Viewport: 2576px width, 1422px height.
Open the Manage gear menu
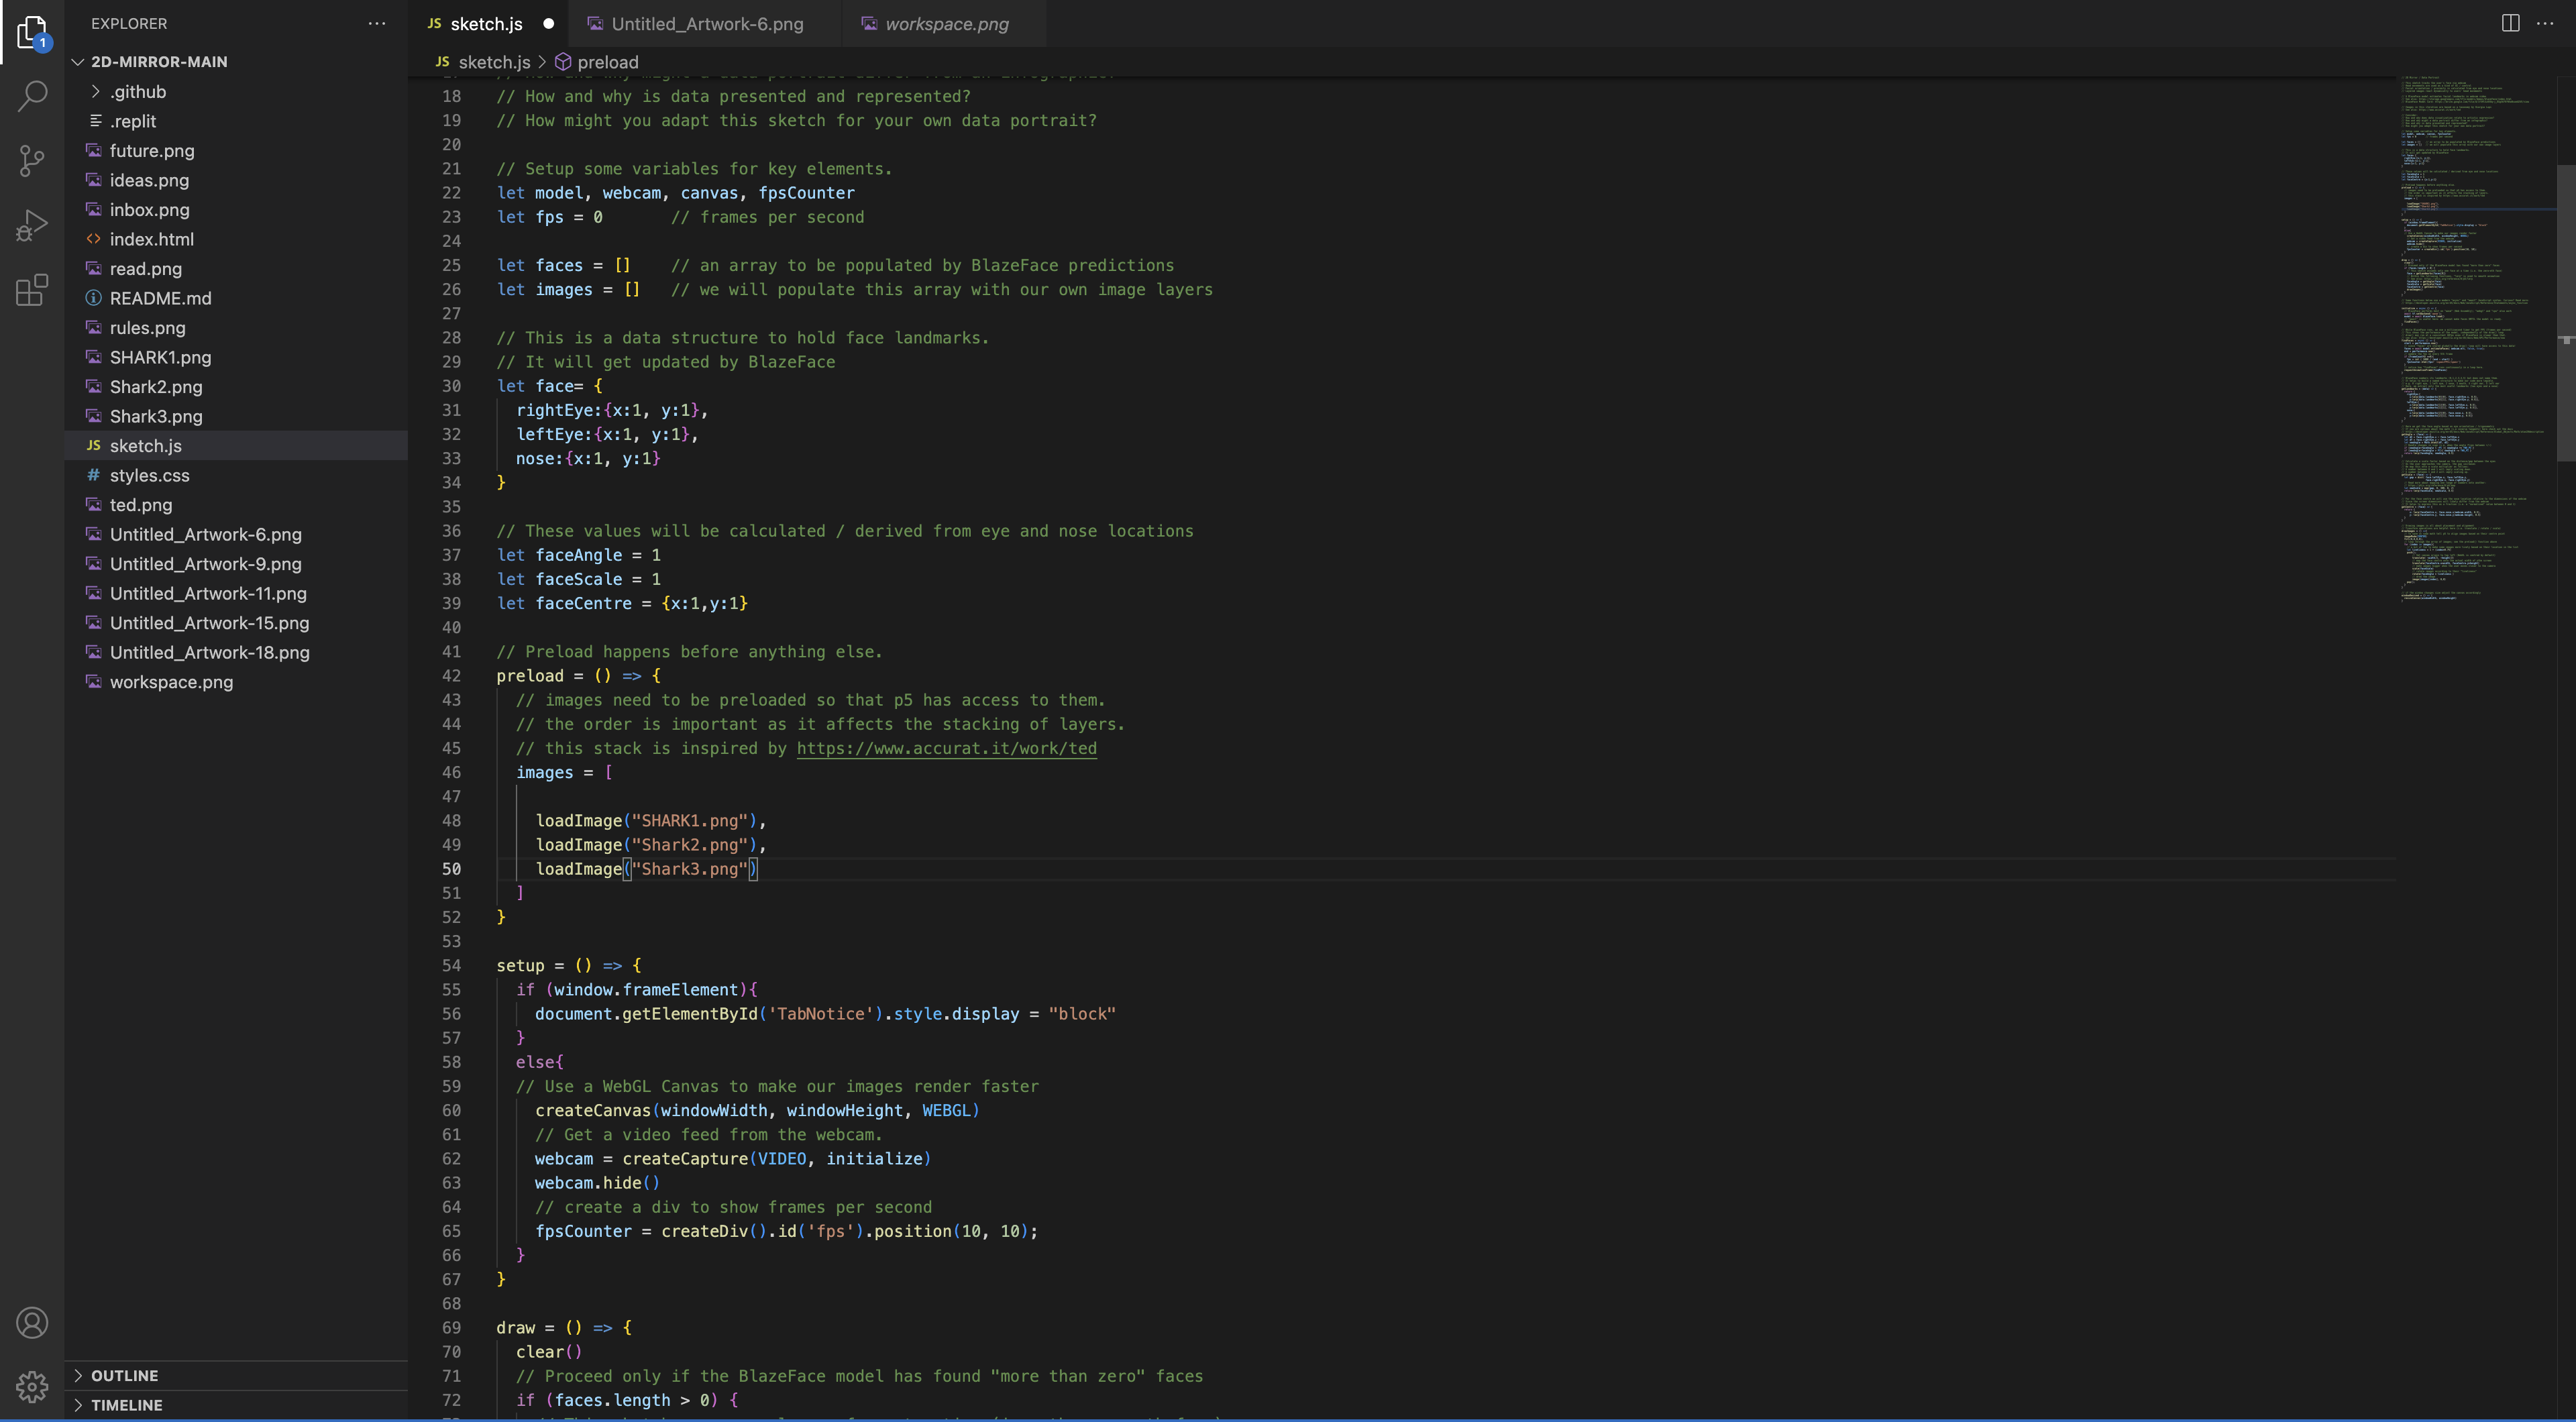point(32,1386)
